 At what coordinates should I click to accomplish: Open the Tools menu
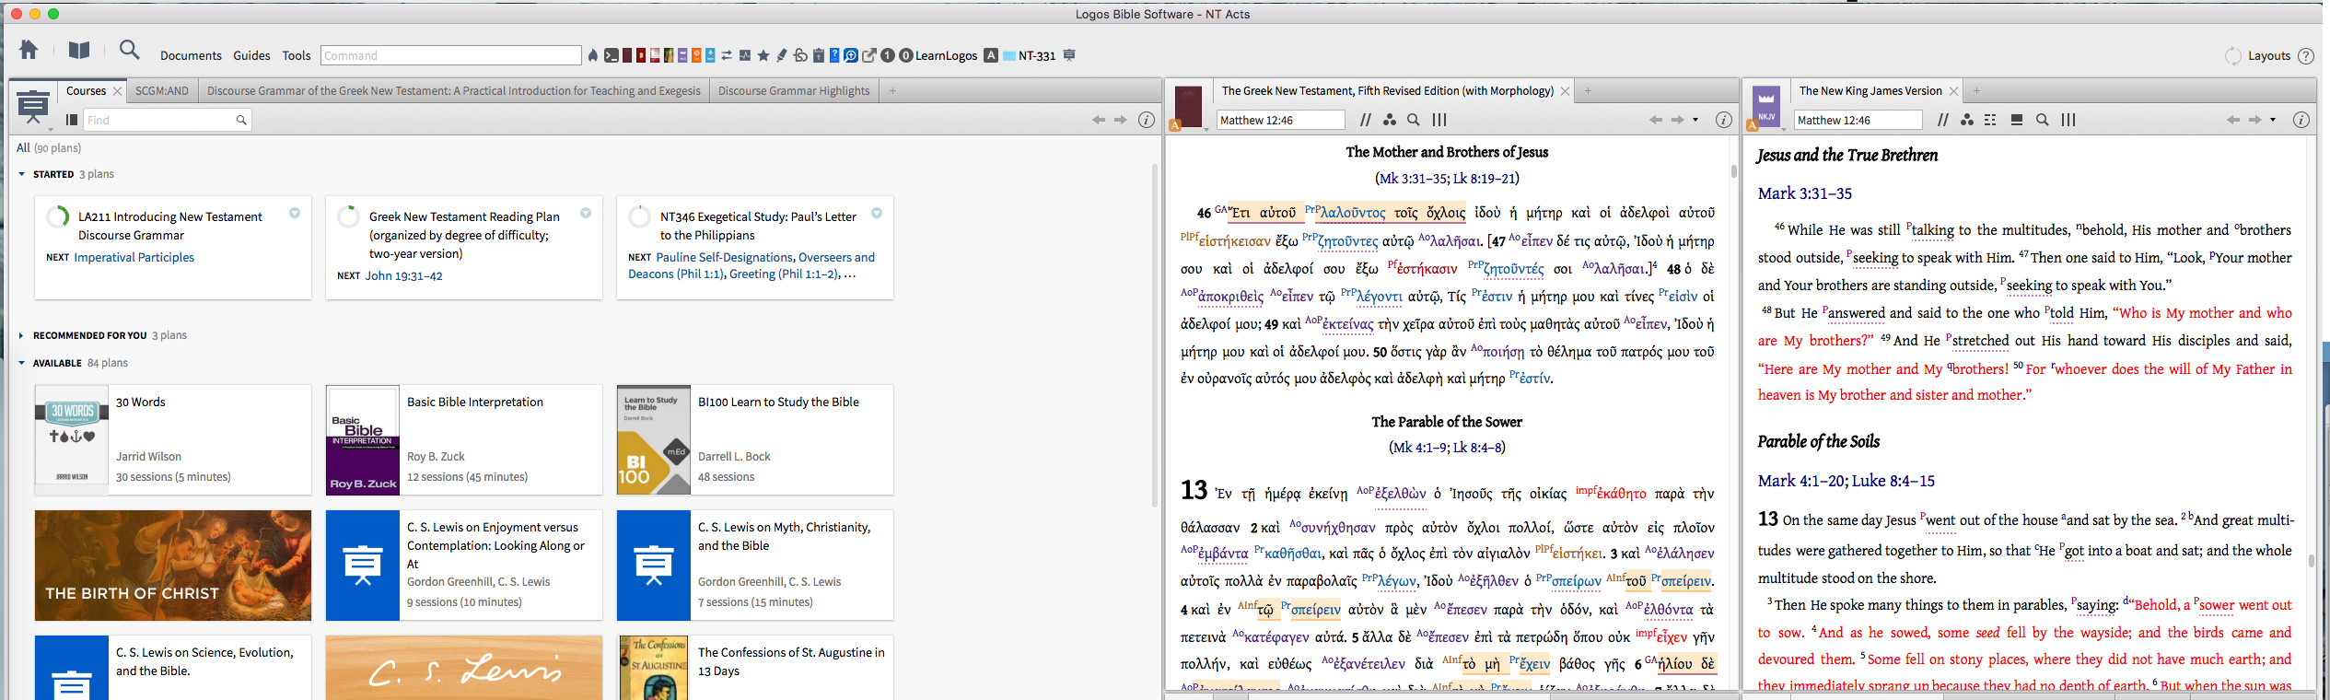coord(297,55)
